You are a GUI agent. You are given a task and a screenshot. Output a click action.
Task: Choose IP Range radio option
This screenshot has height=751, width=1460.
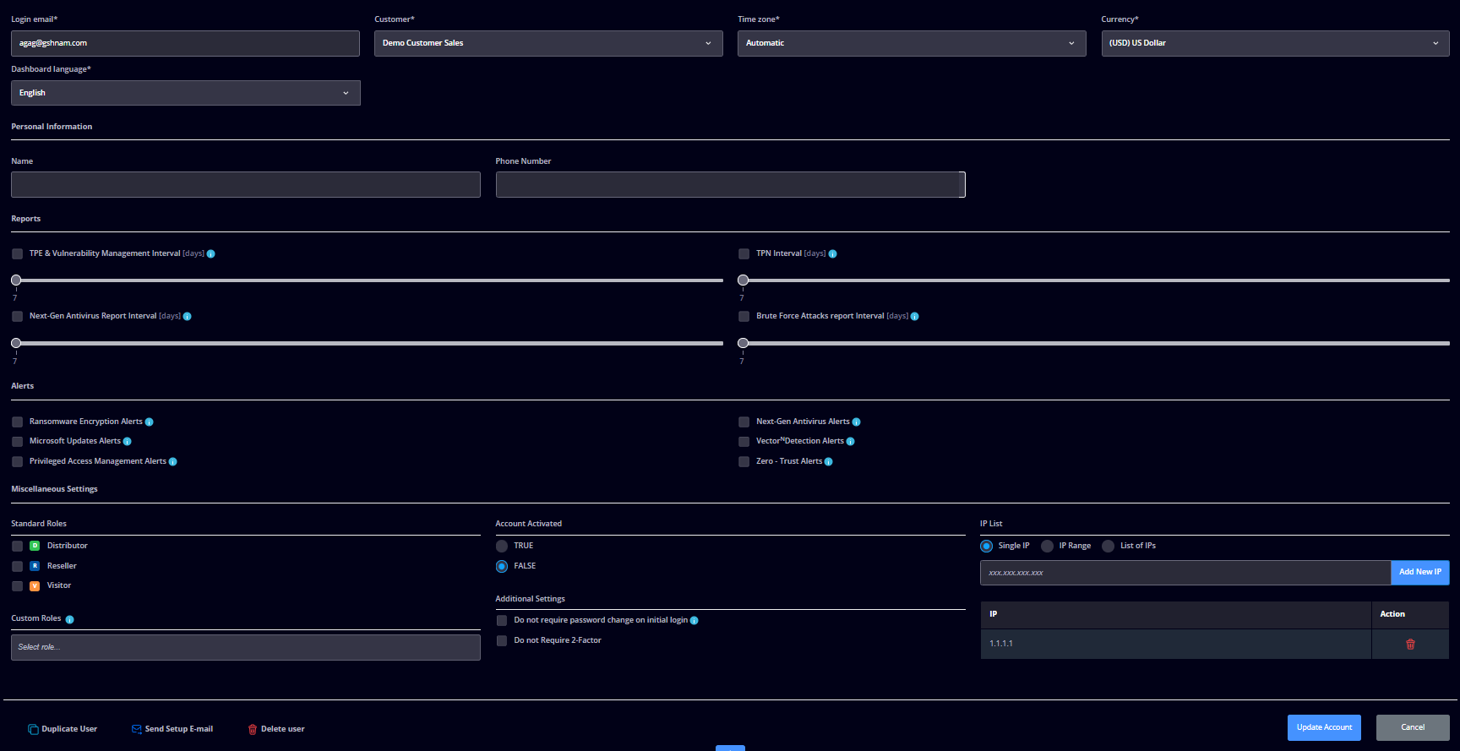(1048, 546)
